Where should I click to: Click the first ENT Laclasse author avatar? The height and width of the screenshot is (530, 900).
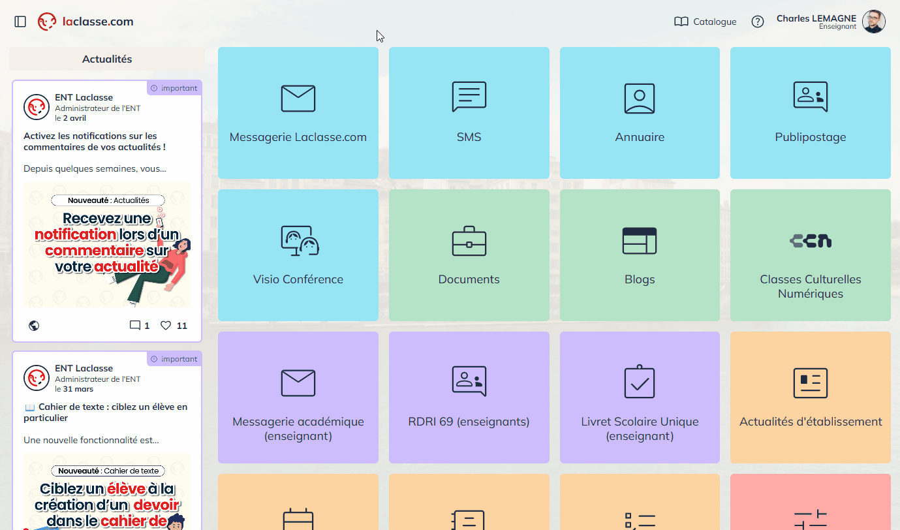(x=37, y=107)
